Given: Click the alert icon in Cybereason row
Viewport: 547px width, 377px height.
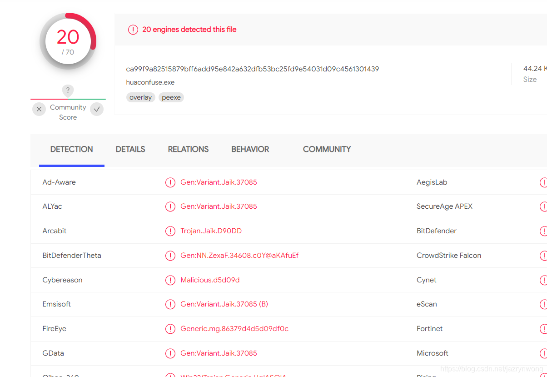Looking at the screenshot, I should (170, 280).
